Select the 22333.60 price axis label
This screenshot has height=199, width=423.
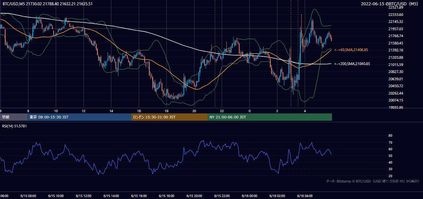click(x=396, y=15)
